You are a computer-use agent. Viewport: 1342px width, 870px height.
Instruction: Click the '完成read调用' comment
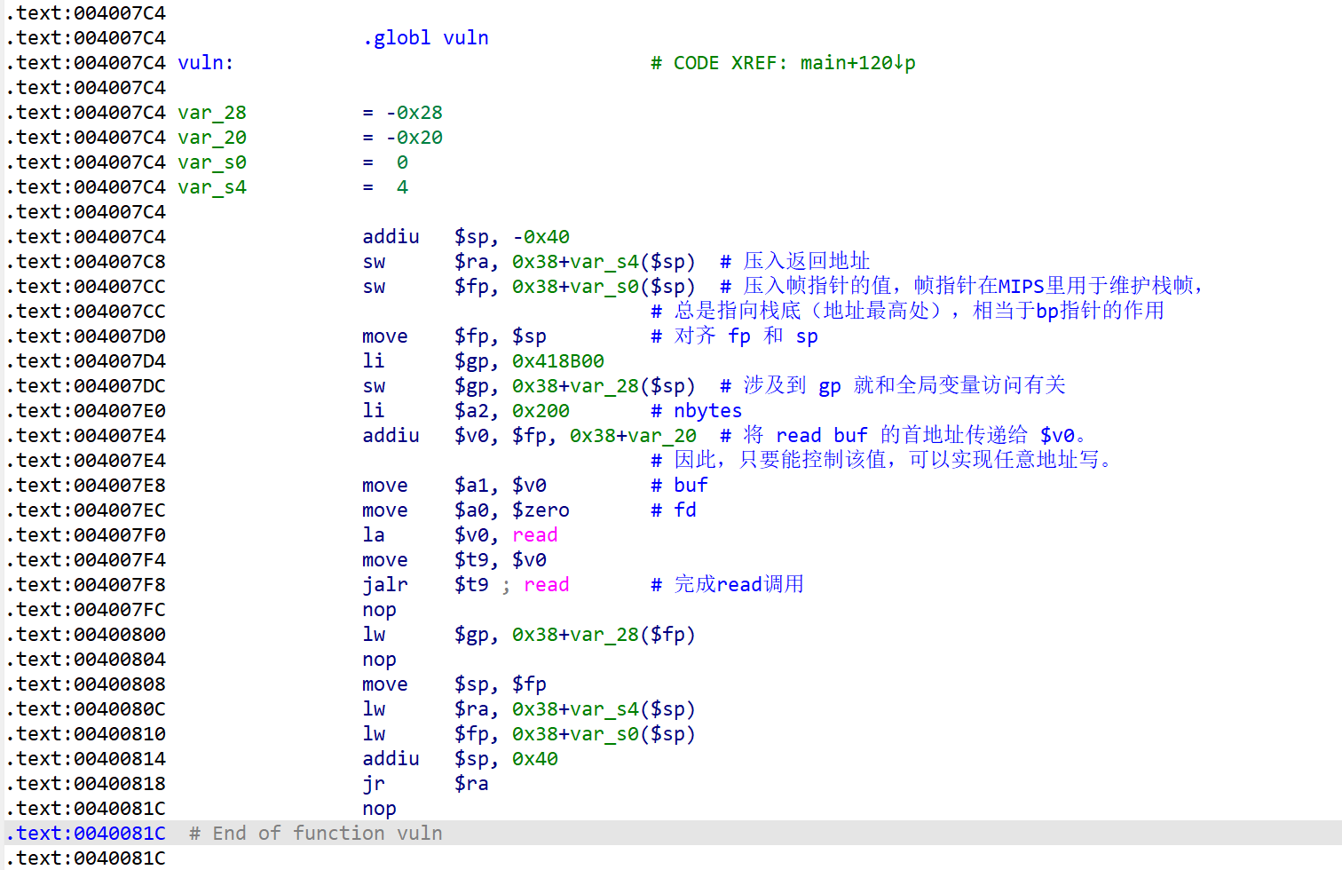(728, 584)
